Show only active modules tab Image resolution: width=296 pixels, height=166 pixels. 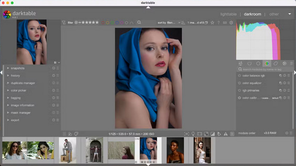click(249, 63)
